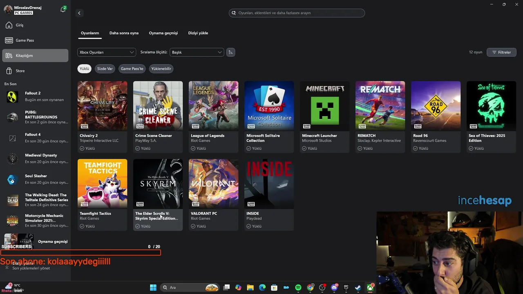Open the Chivalry 2 game card
Viewport: 523px width, 294px height.
coord(102,117)
